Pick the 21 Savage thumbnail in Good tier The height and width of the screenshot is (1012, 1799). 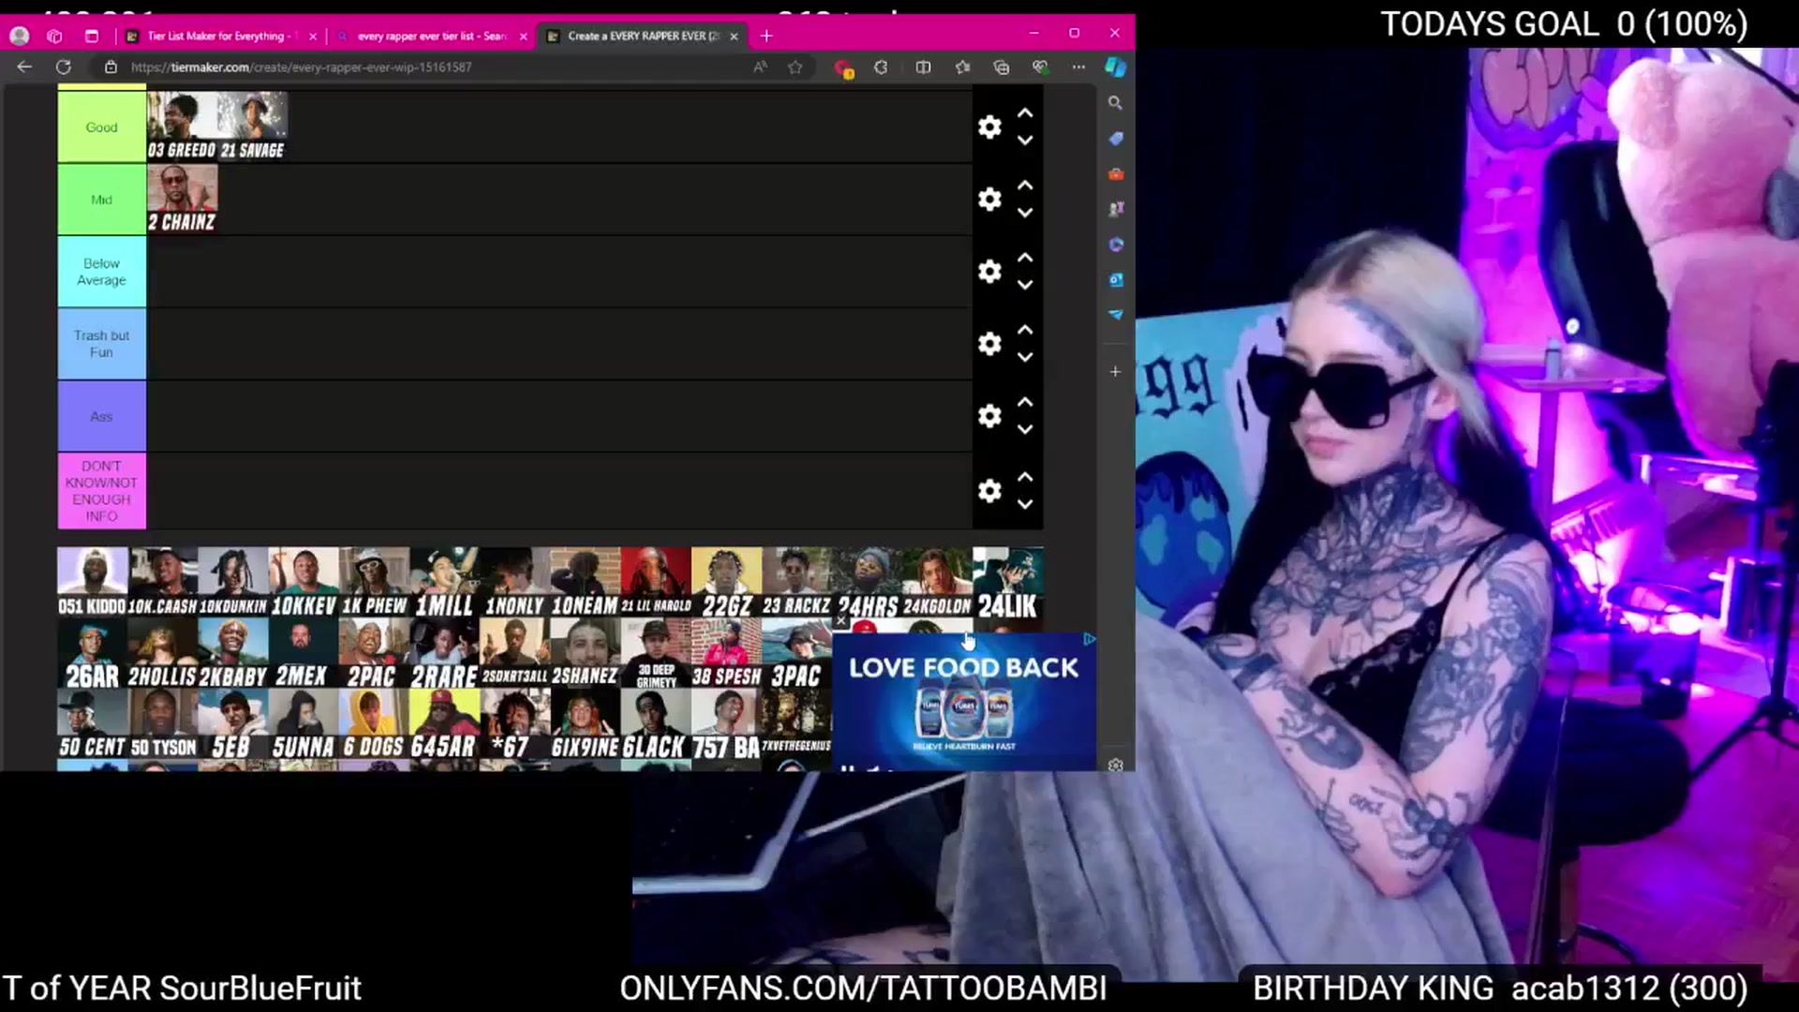(253, 126)
